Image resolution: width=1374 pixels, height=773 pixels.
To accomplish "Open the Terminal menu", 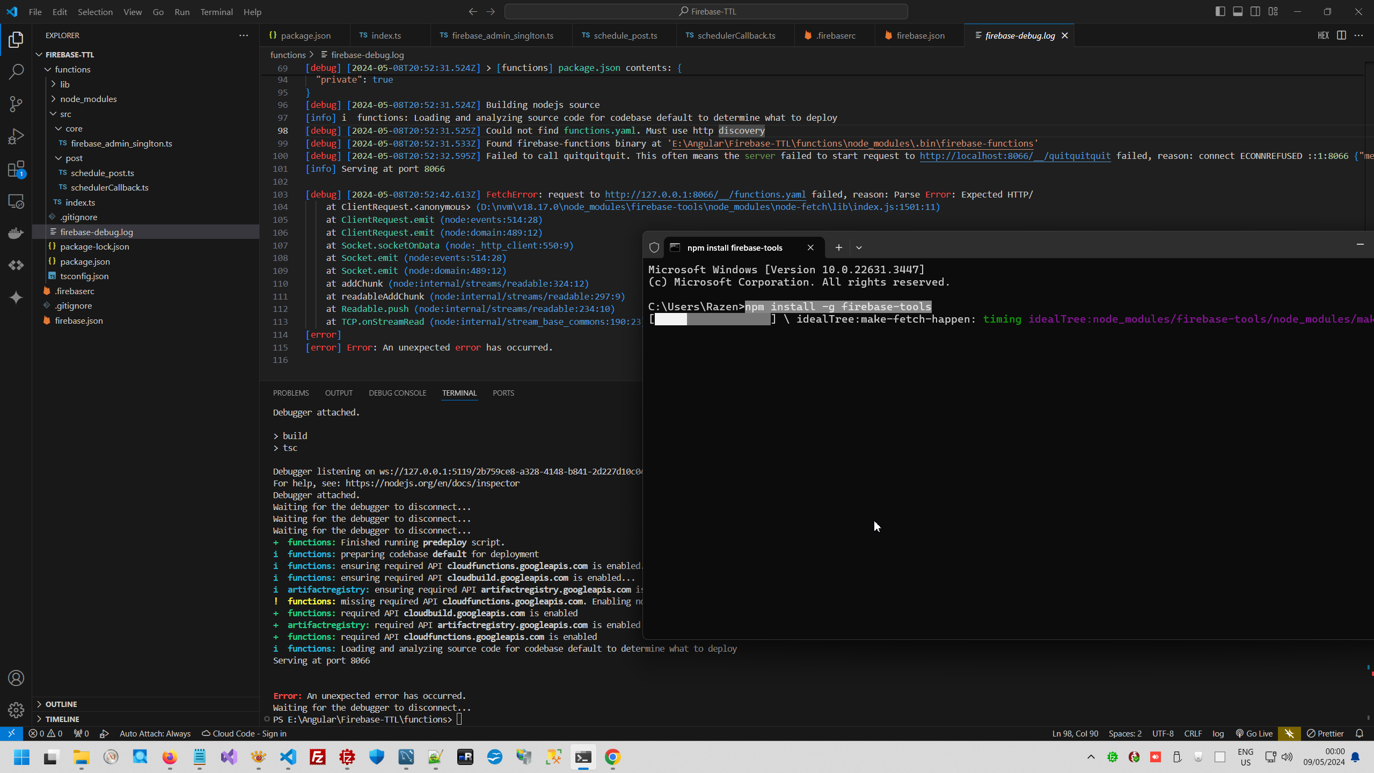I will click(x=216, y=12).
